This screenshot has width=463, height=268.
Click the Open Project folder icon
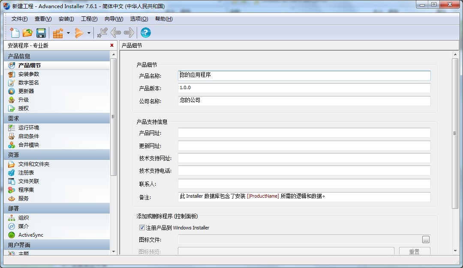(27, 33)
